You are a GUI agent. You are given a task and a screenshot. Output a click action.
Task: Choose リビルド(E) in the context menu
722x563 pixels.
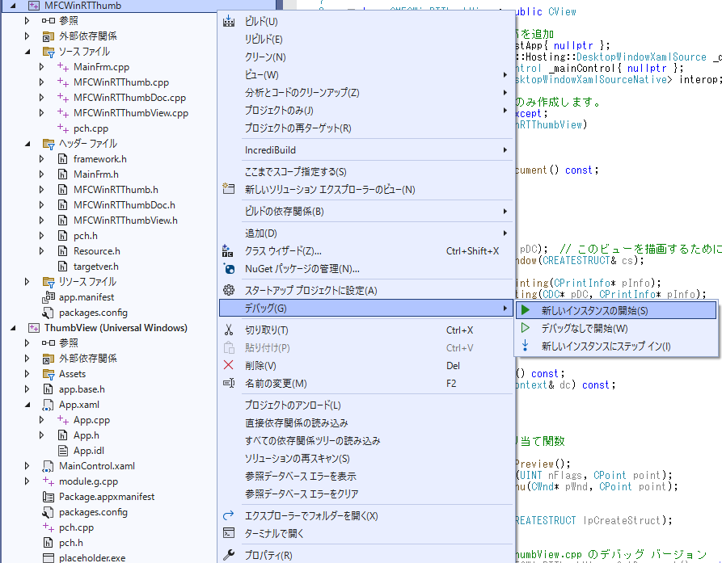(366, 39)
